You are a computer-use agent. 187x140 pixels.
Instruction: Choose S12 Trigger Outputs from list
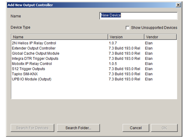[29, 69]
